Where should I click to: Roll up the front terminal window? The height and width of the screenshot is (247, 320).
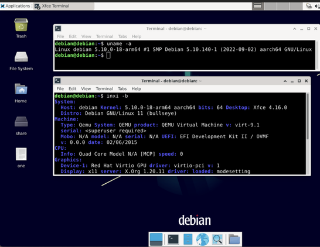pyautogui.click(x=285, y=81)
